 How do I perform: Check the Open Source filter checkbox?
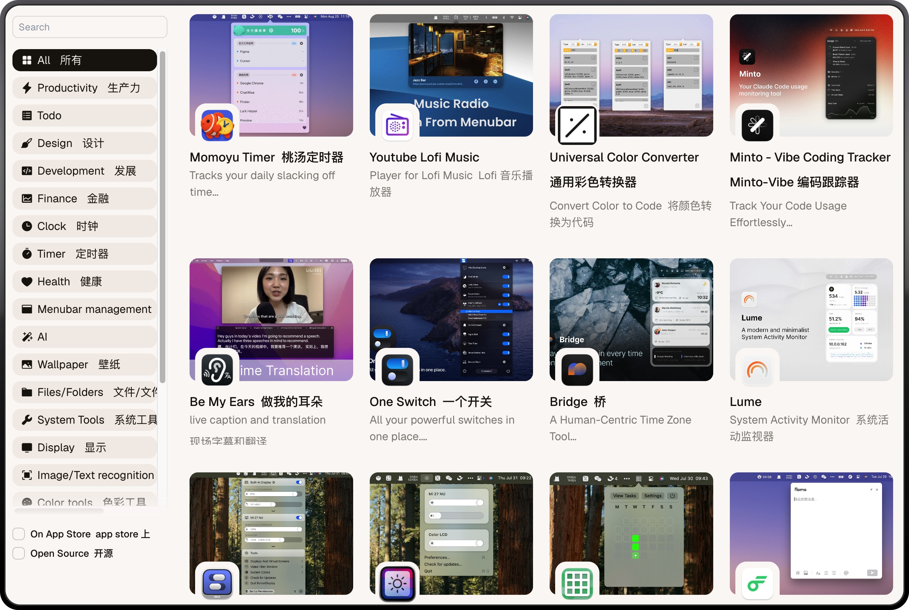pyautogui.click(x=19, y=553)
